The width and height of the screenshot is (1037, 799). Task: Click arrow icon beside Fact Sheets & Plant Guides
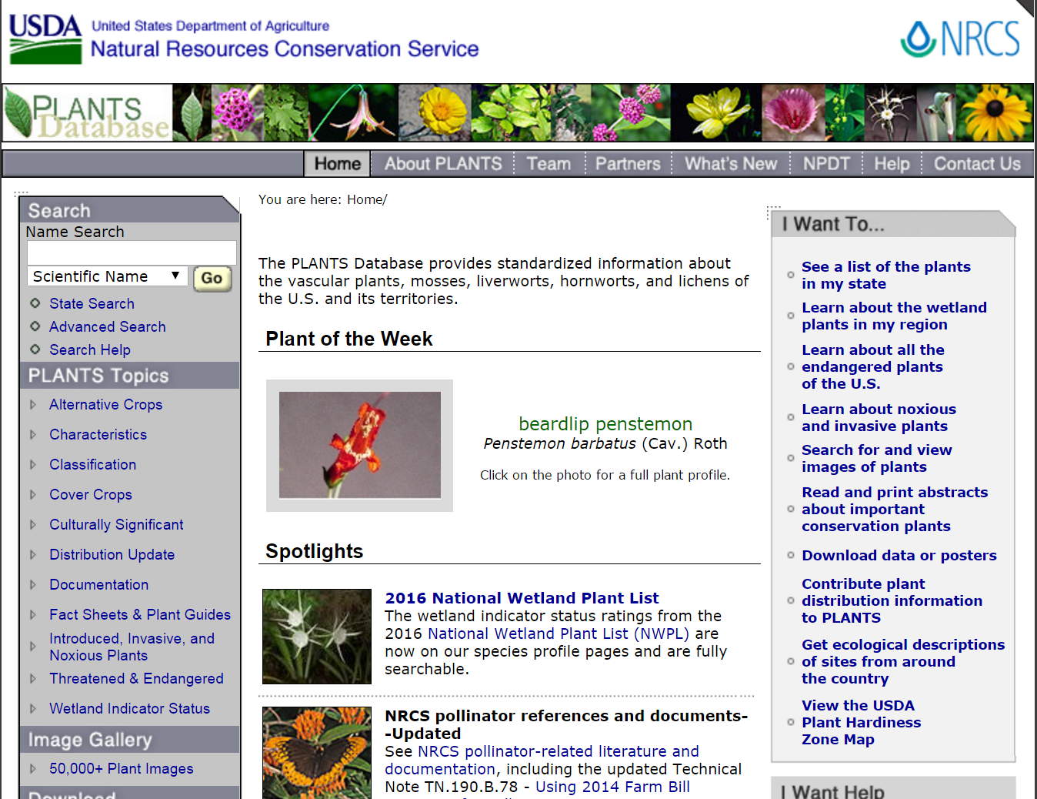(33, 615)
